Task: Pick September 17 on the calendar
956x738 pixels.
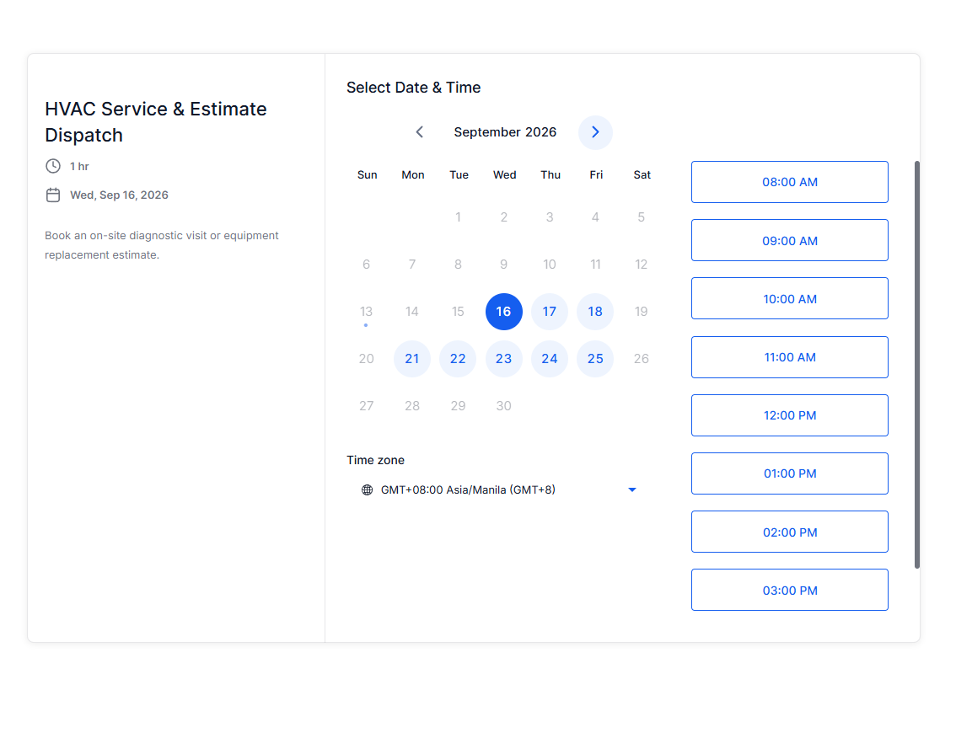Action: [x=550, y=312]
